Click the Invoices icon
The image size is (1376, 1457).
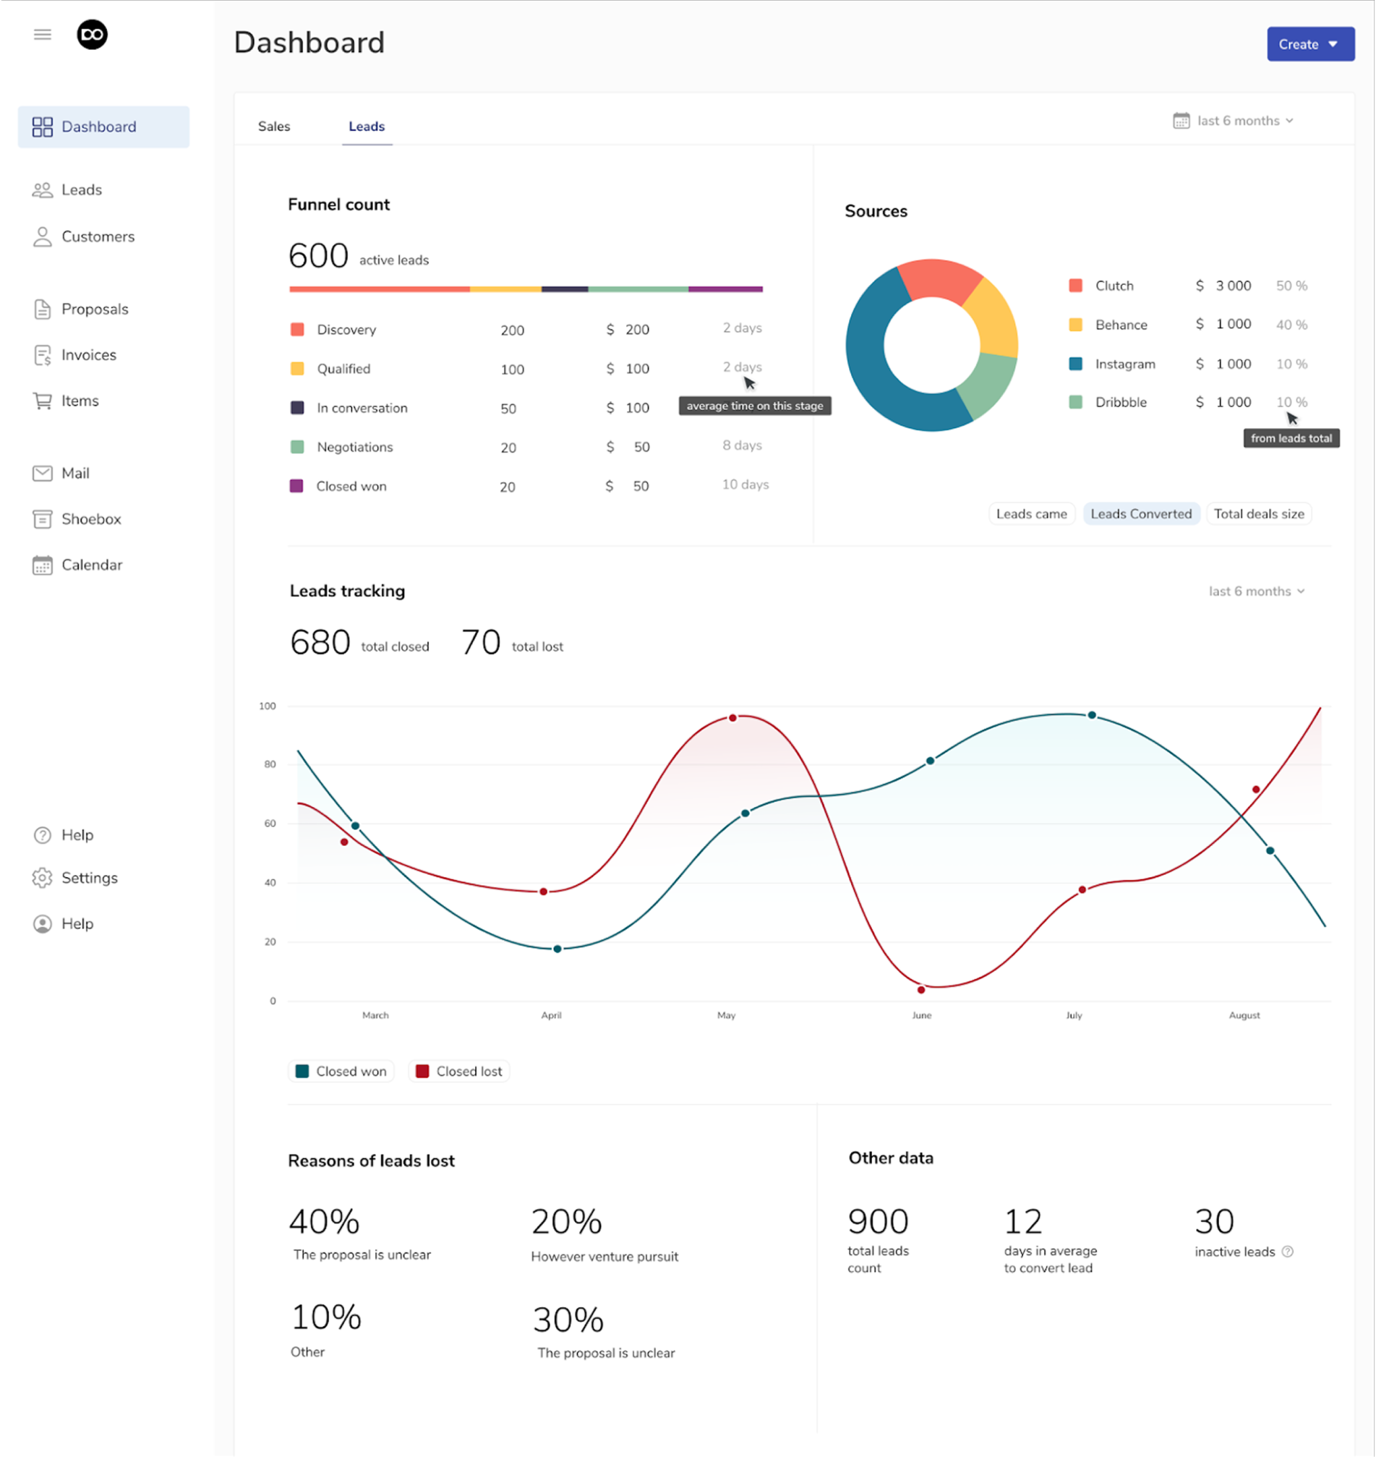43,354
